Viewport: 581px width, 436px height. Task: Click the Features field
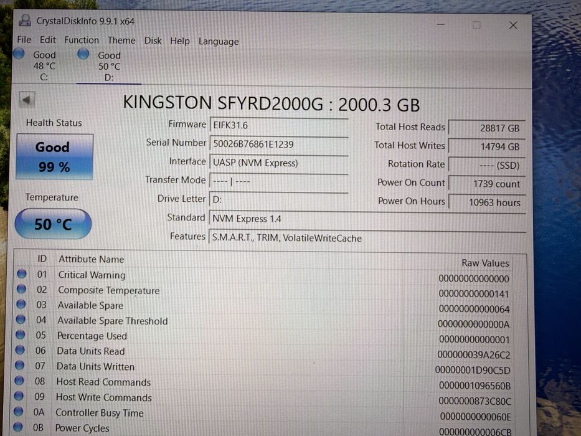click(x=367, y=238)
